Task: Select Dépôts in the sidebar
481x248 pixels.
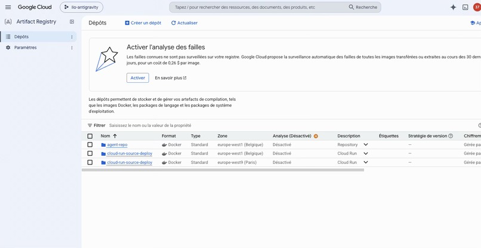Action: (x=38, y=37)
